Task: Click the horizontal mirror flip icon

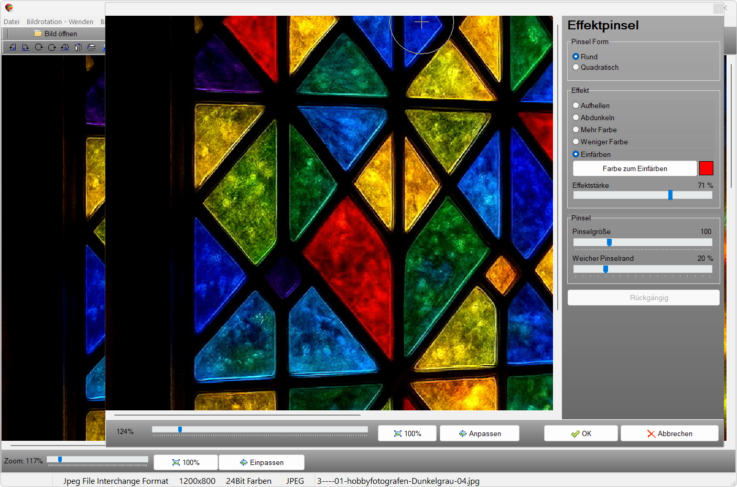Action: [x=78, y=47]
